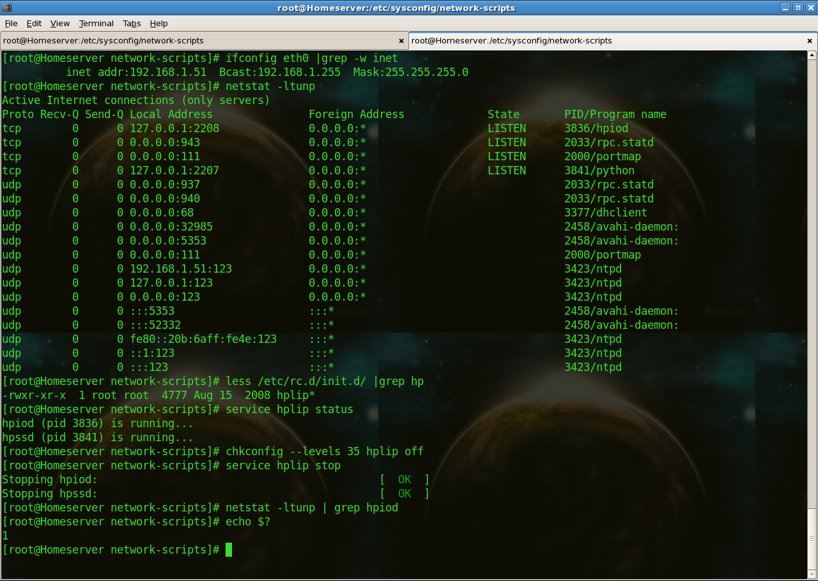Click the 'PID/Program name' column header

[615, 114]
